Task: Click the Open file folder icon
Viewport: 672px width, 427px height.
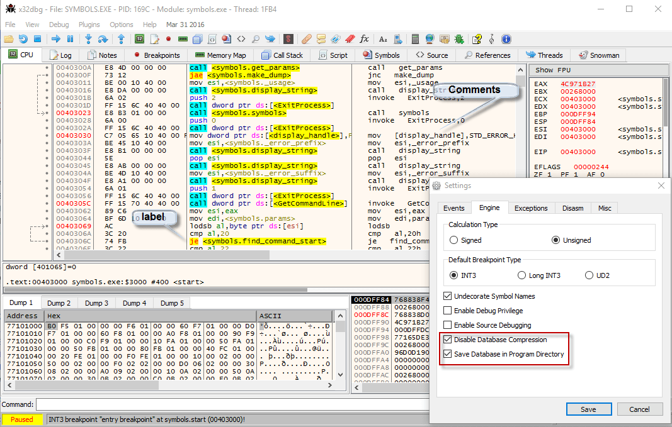Action: coord(9,39)
